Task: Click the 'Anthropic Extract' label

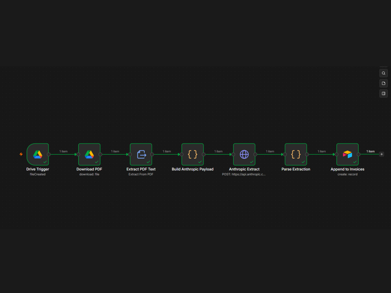Action: (x=244, y=169)
